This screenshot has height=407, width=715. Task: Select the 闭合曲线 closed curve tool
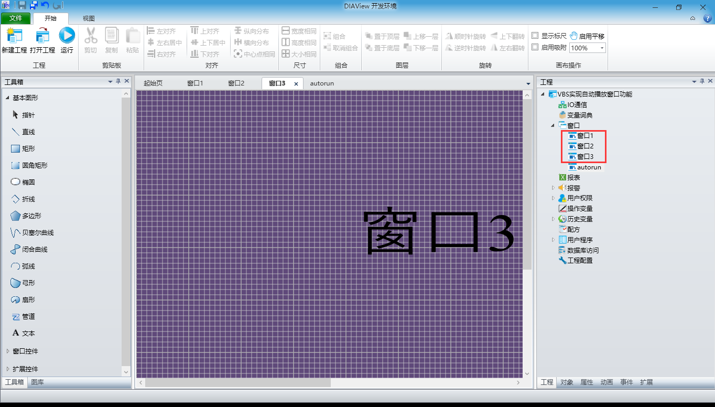[x=29, y=249]
